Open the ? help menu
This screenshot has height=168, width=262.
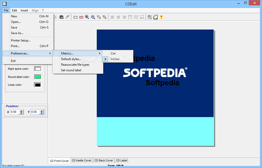coord(43,10)
